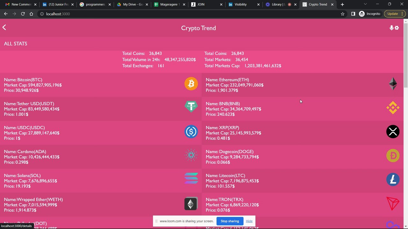Click BNB Market Cap 34,364,709,497$
Image resolution: width=408 pixels, height=229 pixels.
[x=233, y=109]
